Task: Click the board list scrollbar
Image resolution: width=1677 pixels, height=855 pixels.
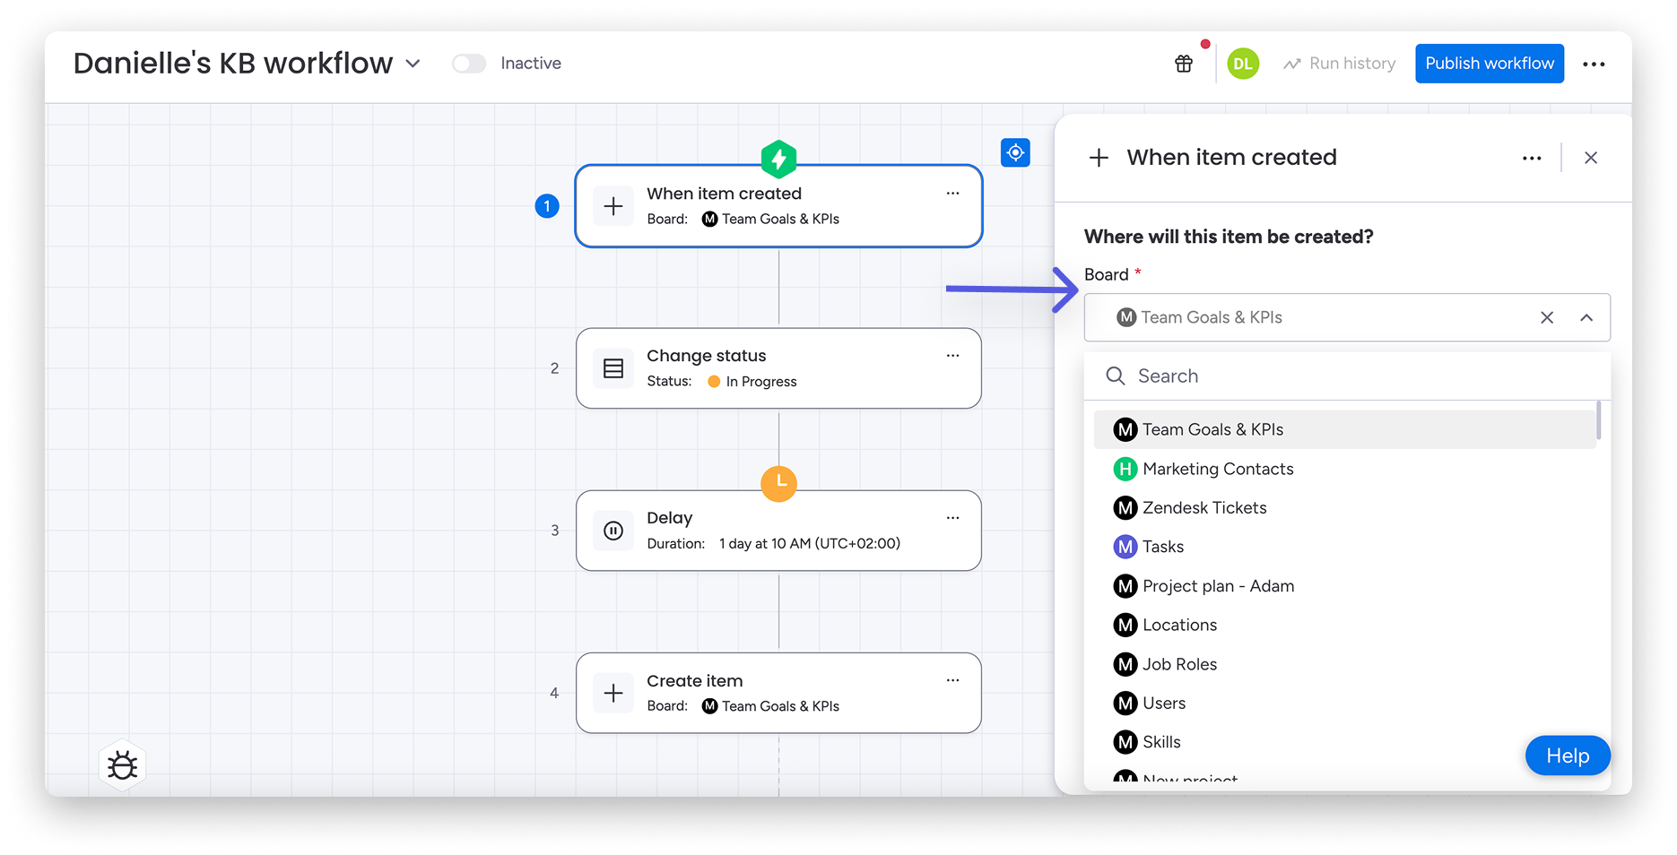Action: point(1598,421)
